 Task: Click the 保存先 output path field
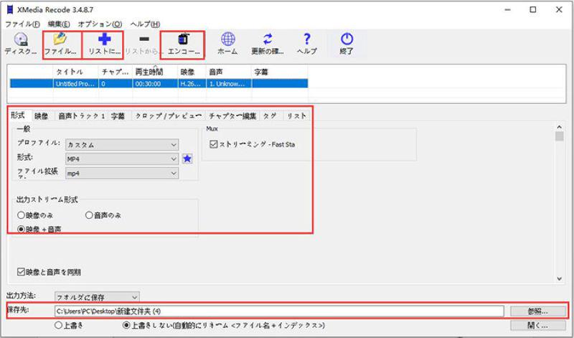click(280, 311)
